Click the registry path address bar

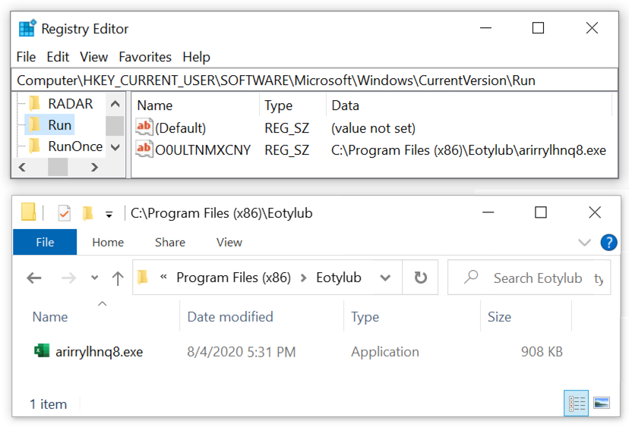click(314, 80)
